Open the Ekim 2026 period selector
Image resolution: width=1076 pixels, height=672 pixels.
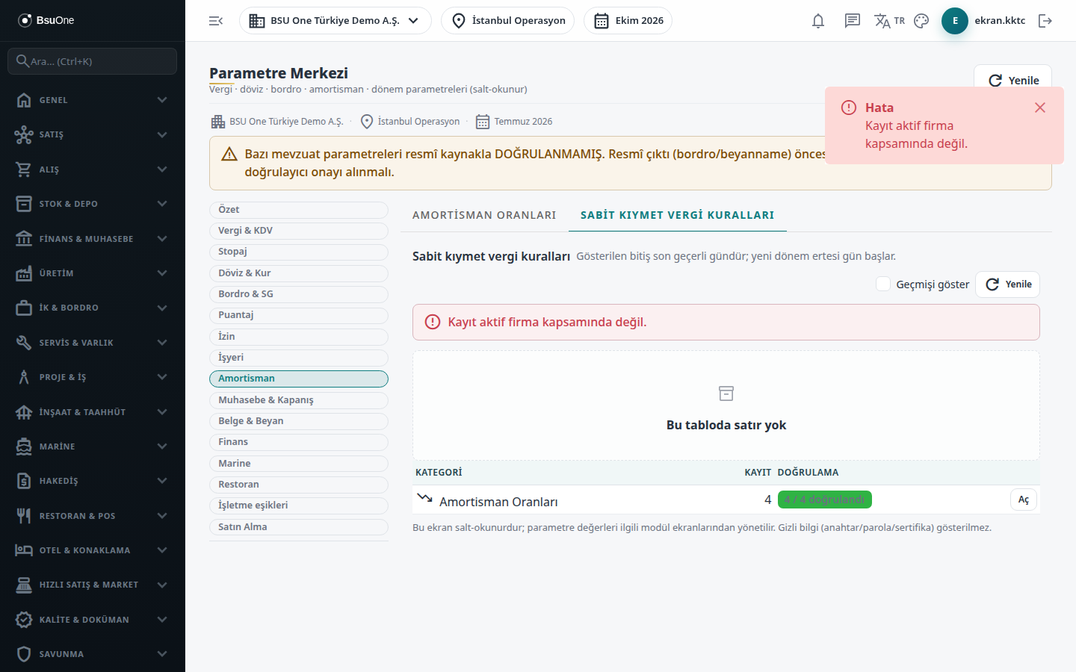(x=628, y=21)
